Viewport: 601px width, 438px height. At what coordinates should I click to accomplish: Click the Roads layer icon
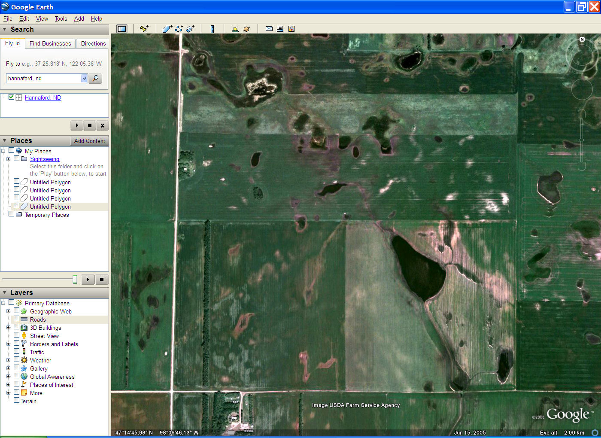click(x=24, y=319)
